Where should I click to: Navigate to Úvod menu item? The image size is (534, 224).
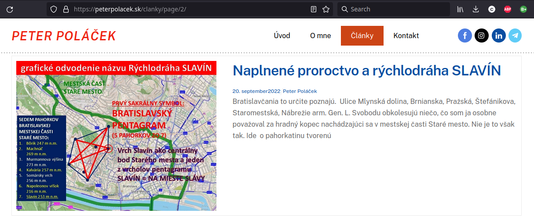point(282,36)
